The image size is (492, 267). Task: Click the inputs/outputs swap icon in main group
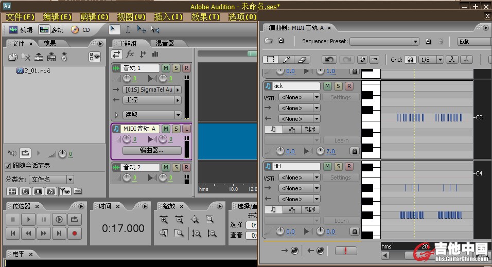(116, 55)
